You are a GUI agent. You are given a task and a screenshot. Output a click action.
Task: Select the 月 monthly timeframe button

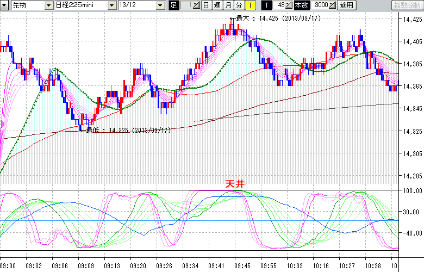(x=228, y=5)
